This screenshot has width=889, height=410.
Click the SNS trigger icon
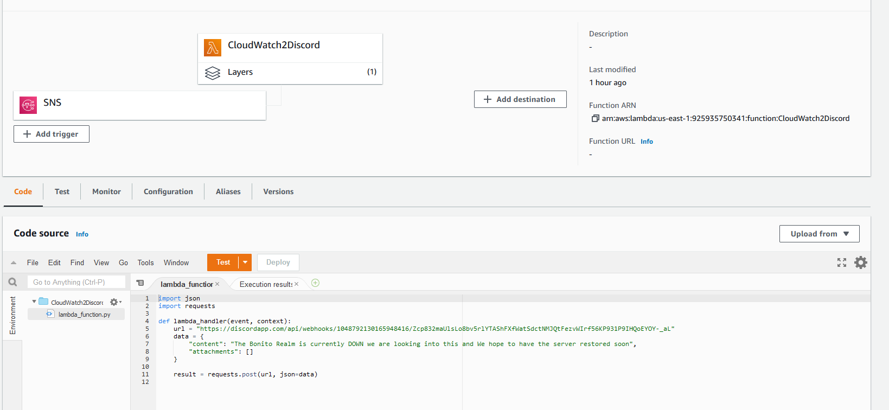(x=28, y=105)
